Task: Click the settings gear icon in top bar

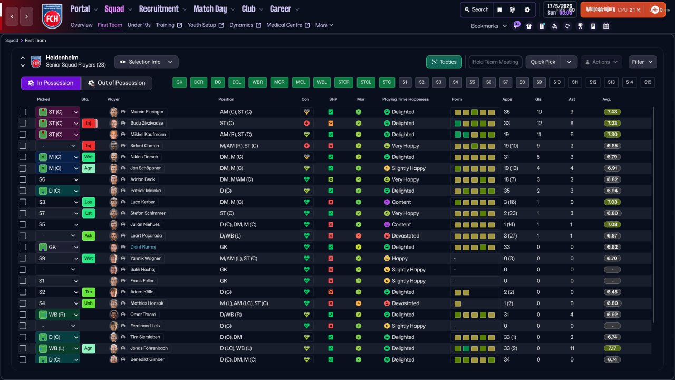Action: click(x=527, y=9)
